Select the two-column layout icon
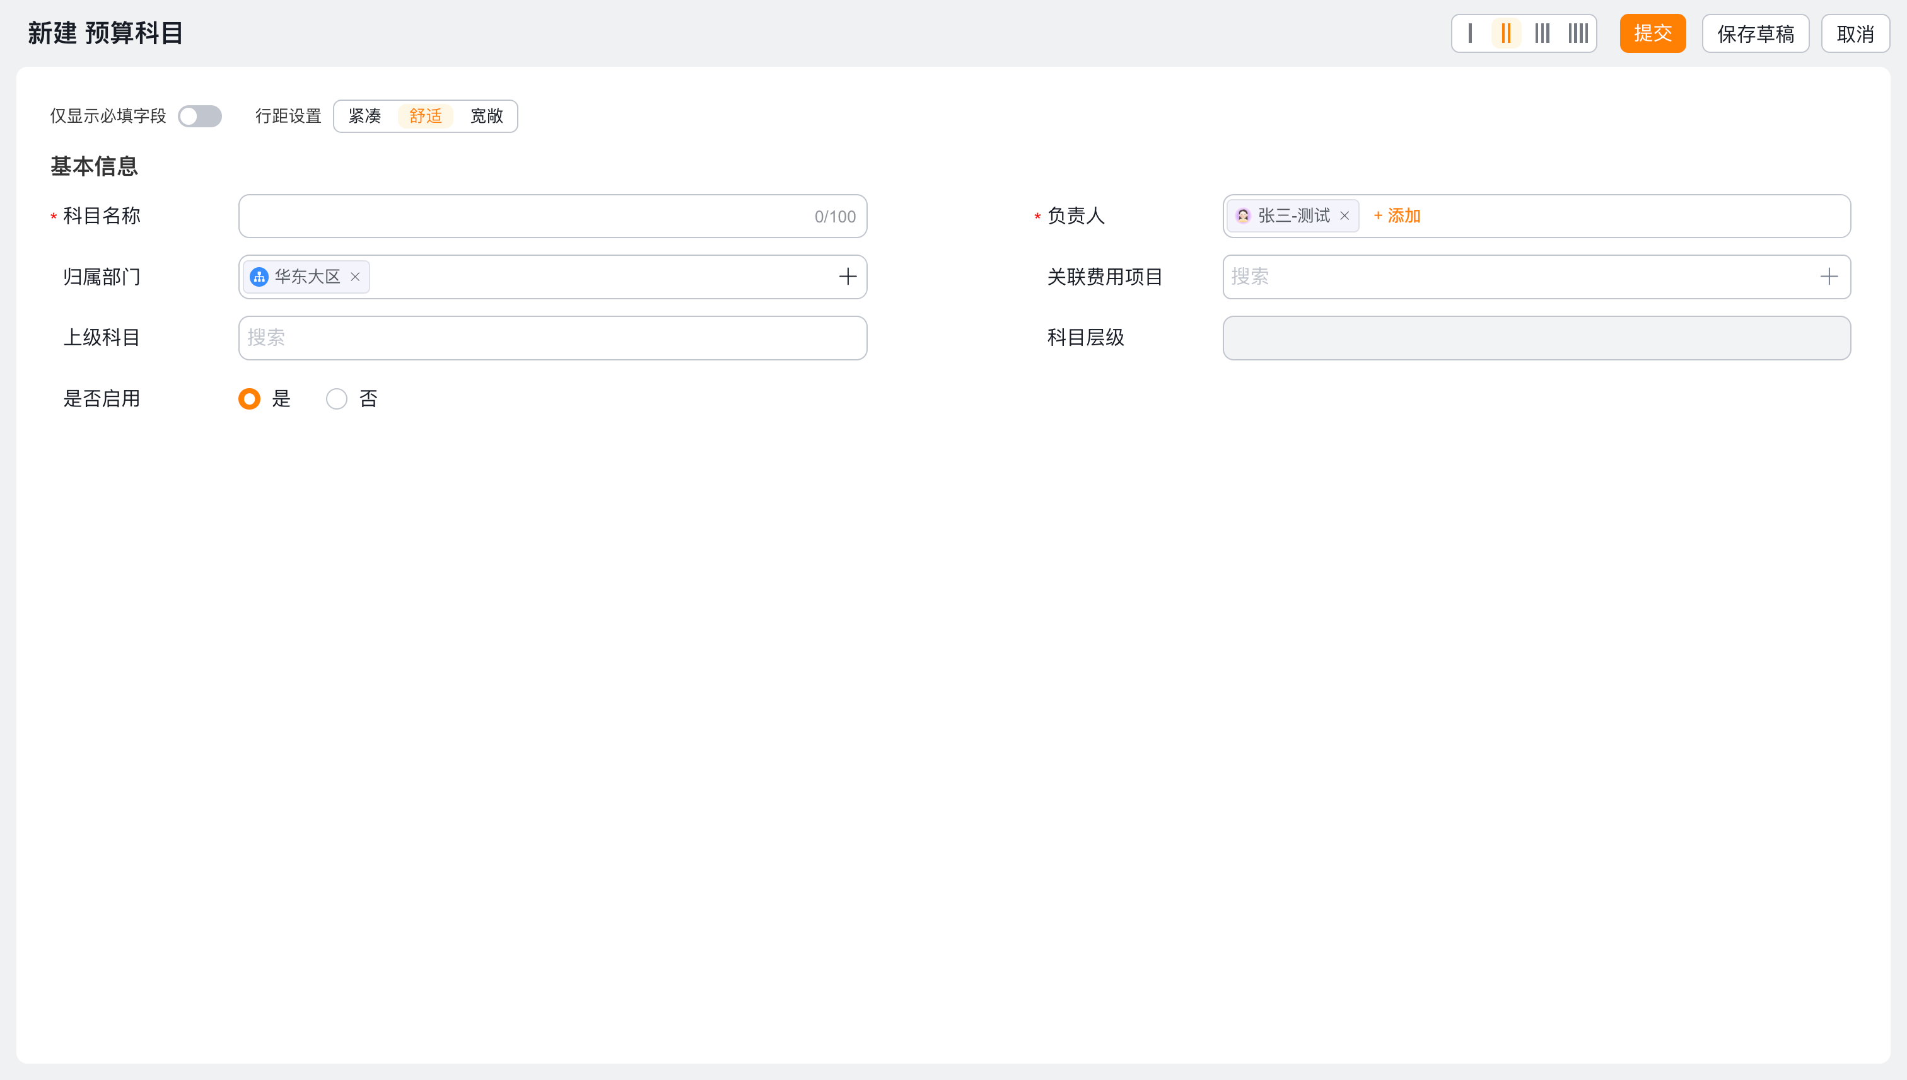 tap(1506, 33)
